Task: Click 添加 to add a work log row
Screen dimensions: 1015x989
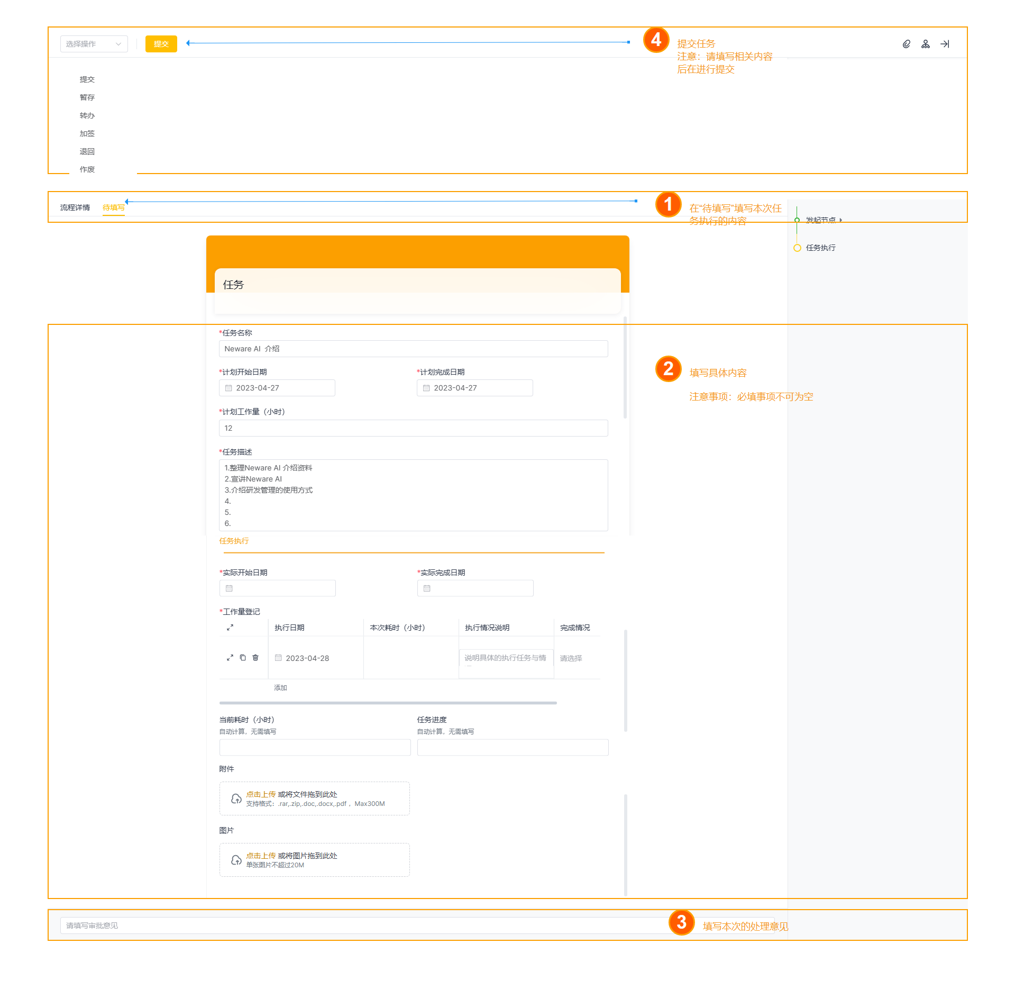Action: (280, 688)
